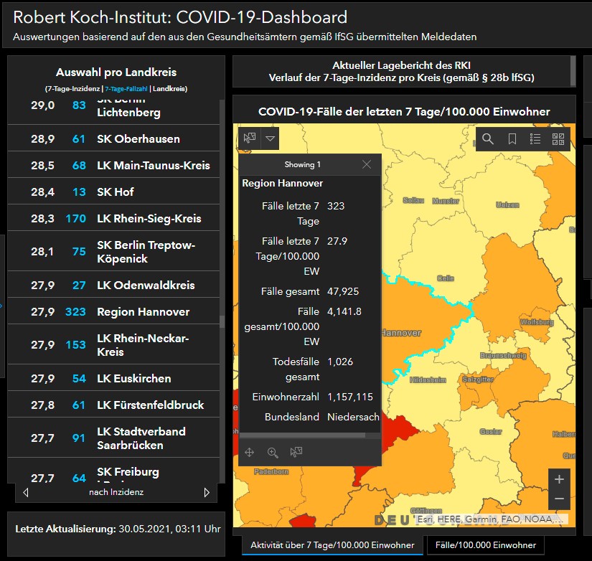
Task: Click Celle label on the map
Action: 446,278
